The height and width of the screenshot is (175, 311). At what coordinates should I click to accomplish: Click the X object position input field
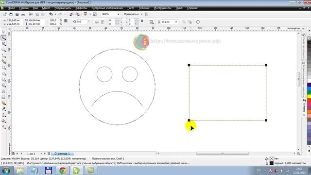point(15,20)
